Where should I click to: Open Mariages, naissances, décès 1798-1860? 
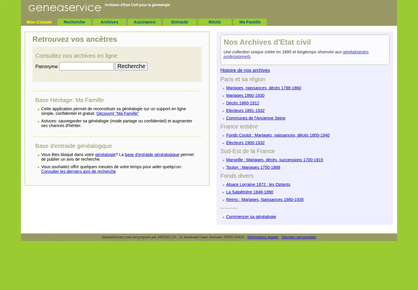(x=264, y=88)
